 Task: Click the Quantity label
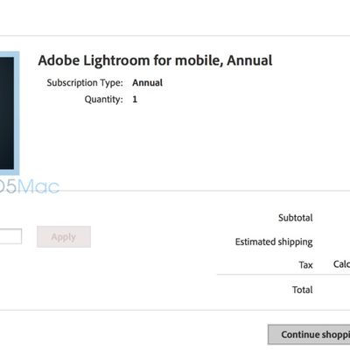tap(104, 100)
